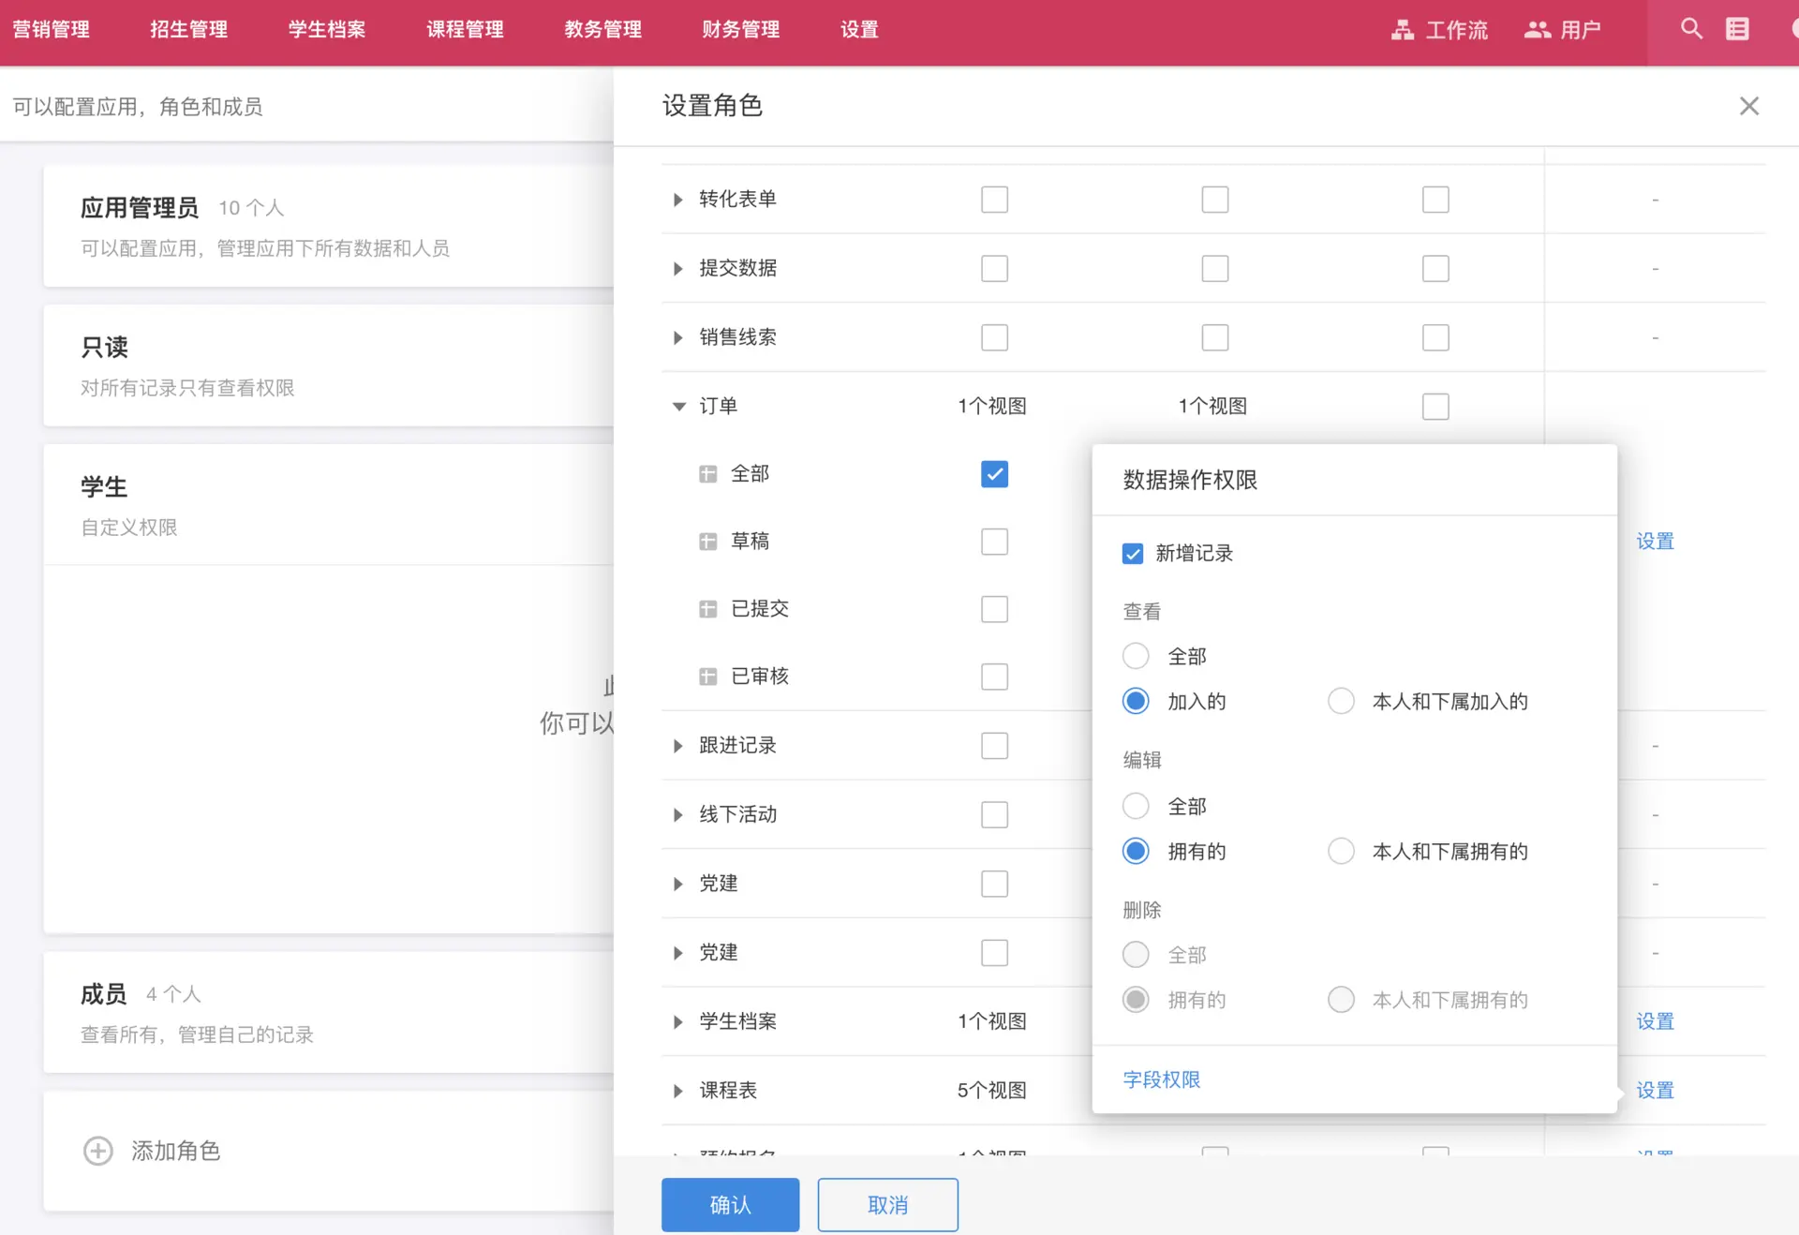Open the 课程管理 menu
The image size is (1799, 1235).
[x=465, y=30]
